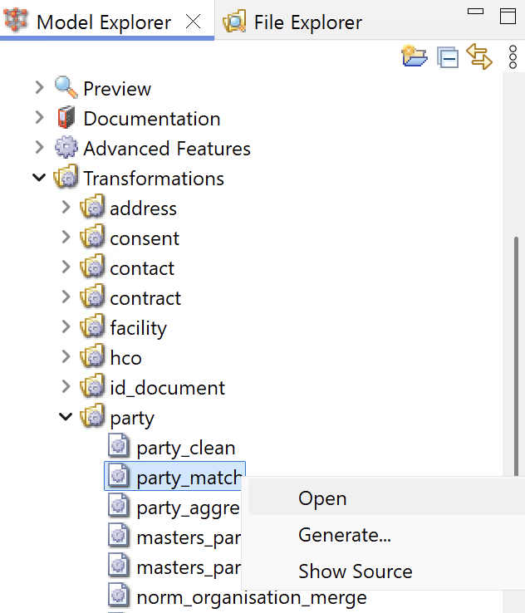Image resolution: width=525 pixels, height=613 pixels.
Task: Close the Model Explorer tab
Action: click(193, 22)
